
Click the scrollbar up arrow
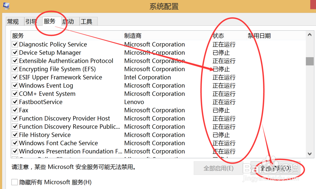pyautogui.click(x=310, y=35)
